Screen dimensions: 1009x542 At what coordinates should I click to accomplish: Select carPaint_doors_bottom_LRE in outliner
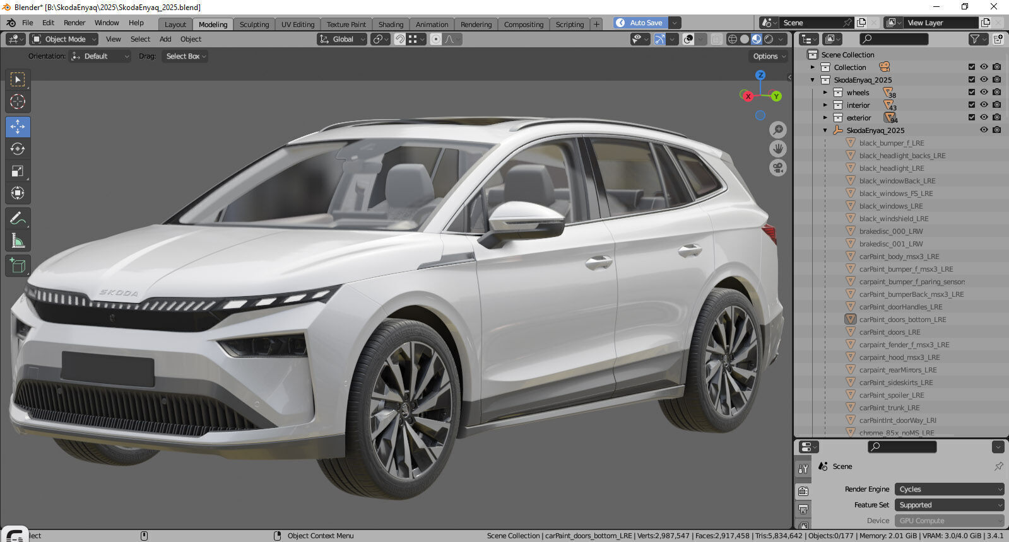902,320
